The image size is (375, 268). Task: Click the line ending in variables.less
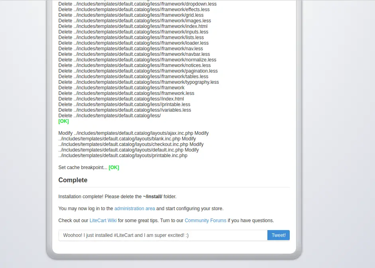125,110
